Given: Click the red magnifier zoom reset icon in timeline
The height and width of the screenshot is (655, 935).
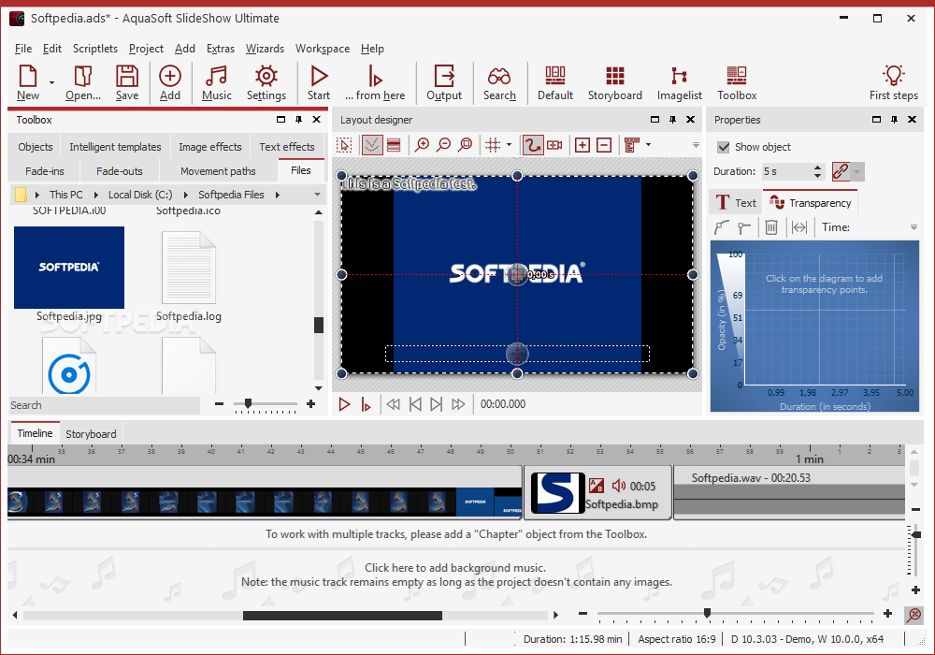Looking at the screenshot, I should 913,615.
